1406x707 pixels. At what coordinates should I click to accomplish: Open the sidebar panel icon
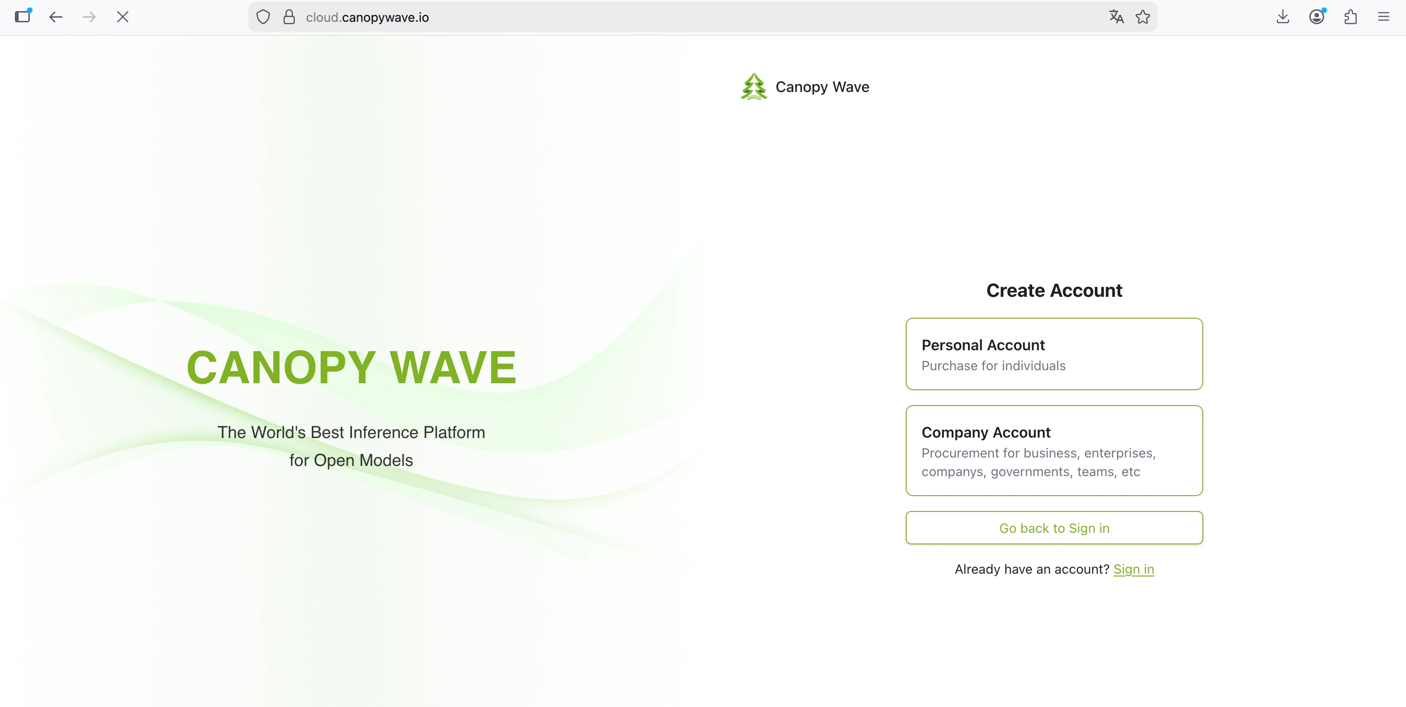click(x=23, y=16)
